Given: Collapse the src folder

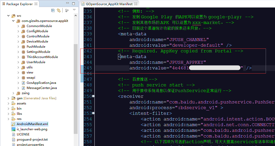Looking at the screenshot, I should tap(8, 16).
